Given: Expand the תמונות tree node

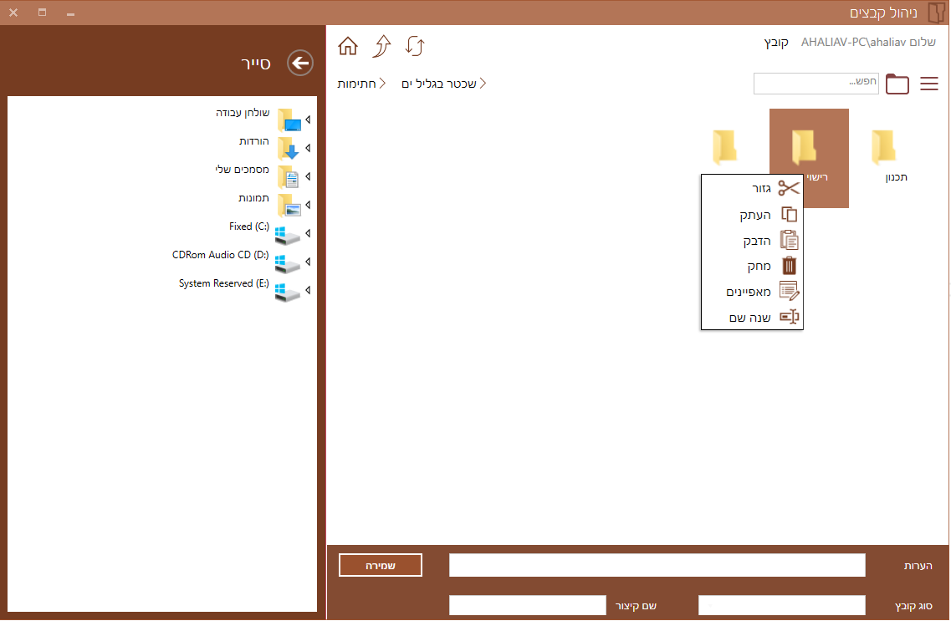Looking at the screenshot, I should click(x=308, y=206).
